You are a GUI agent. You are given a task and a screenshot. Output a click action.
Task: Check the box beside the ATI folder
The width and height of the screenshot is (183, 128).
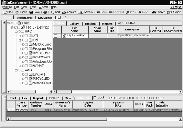tap(26, 36)
